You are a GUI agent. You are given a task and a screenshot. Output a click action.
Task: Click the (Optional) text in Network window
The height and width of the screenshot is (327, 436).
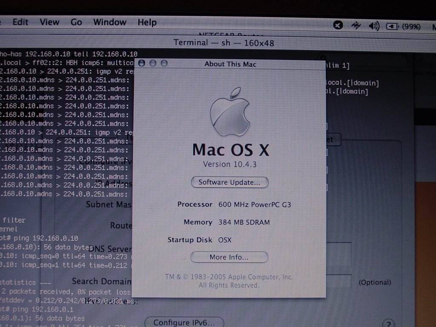click(x=375, y=283)
